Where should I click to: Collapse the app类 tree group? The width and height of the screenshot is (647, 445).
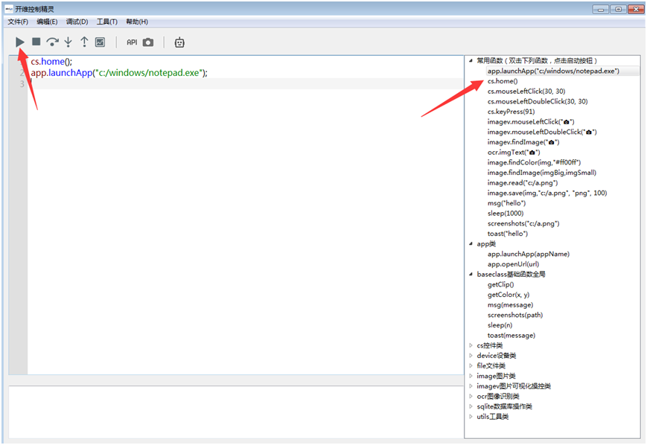[471, 244]
